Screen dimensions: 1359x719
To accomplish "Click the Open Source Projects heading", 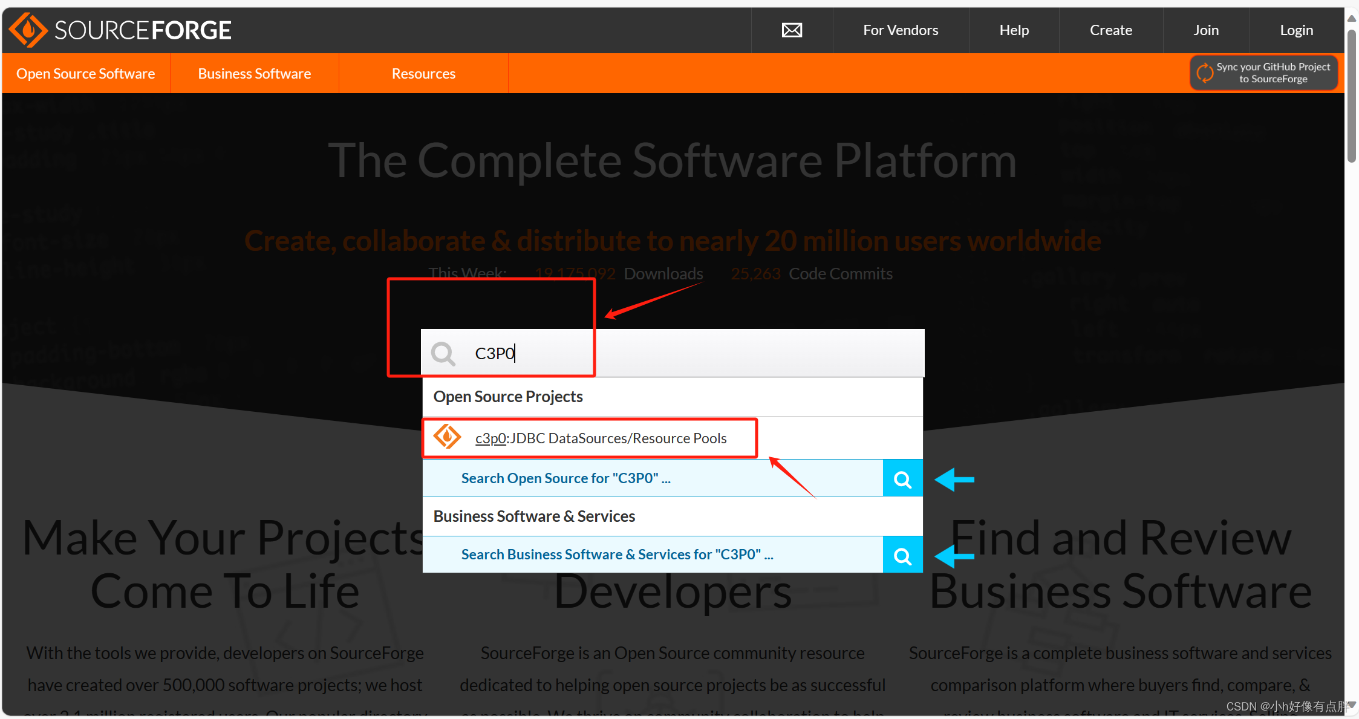I will [x=508, y=397].
